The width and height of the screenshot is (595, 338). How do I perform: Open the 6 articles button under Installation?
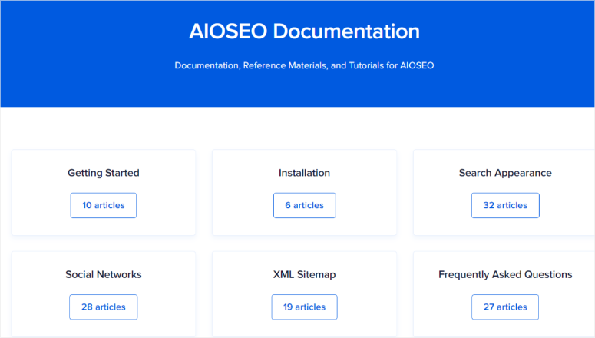tap(304, 205)
